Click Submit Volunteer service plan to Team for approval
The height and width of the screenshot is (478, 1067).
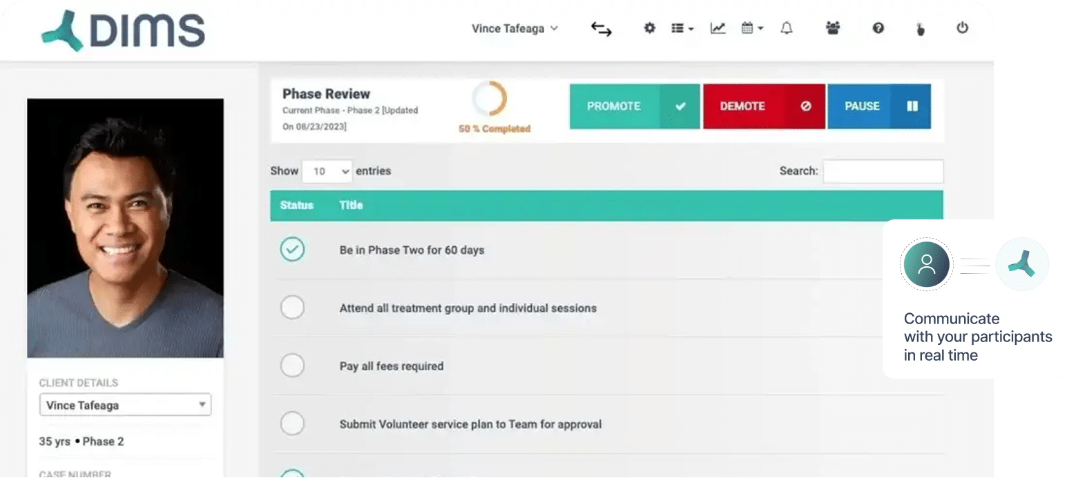[470, 424]
